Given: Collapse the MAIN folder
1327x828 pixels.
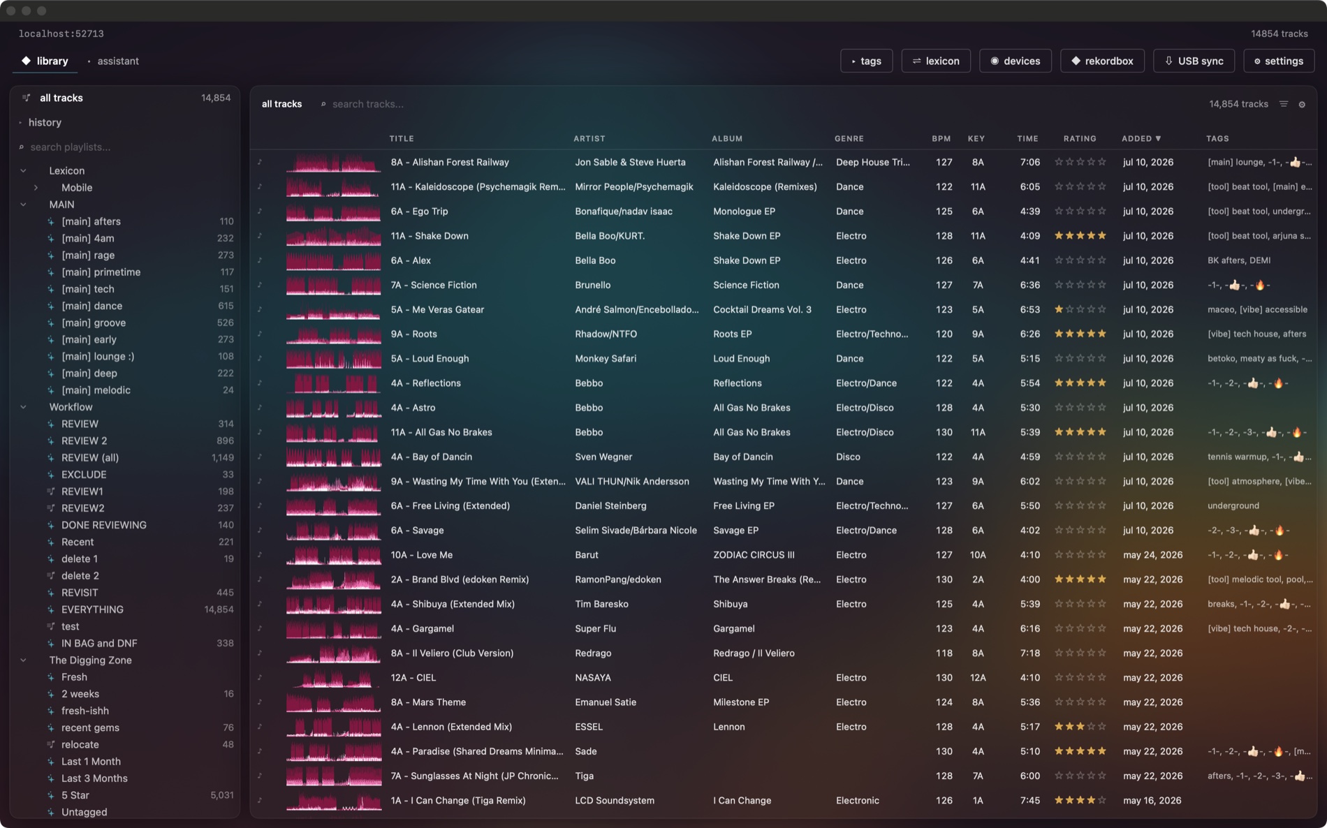Looking at the screenshot, I should pos(23,204).
